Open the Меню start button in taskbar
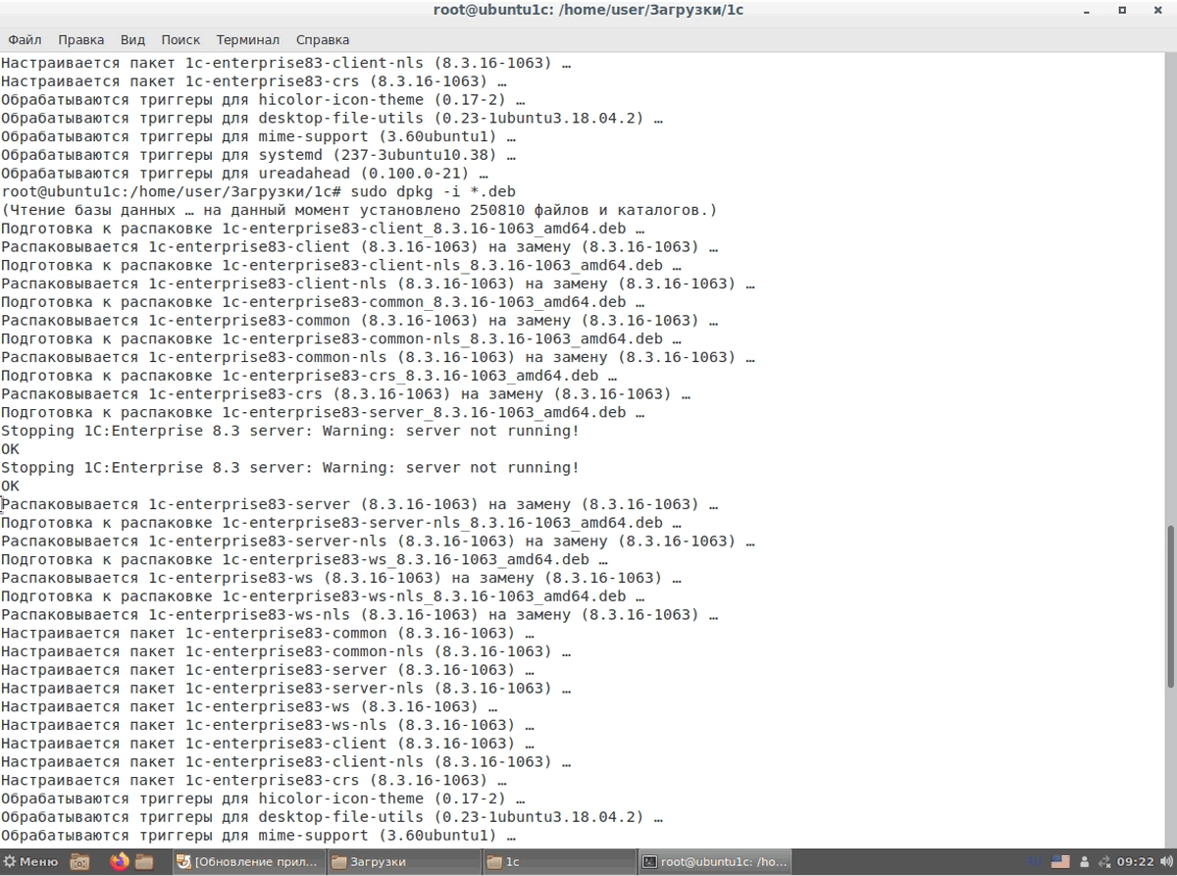The image size is (1177, 876). (31, 862)
